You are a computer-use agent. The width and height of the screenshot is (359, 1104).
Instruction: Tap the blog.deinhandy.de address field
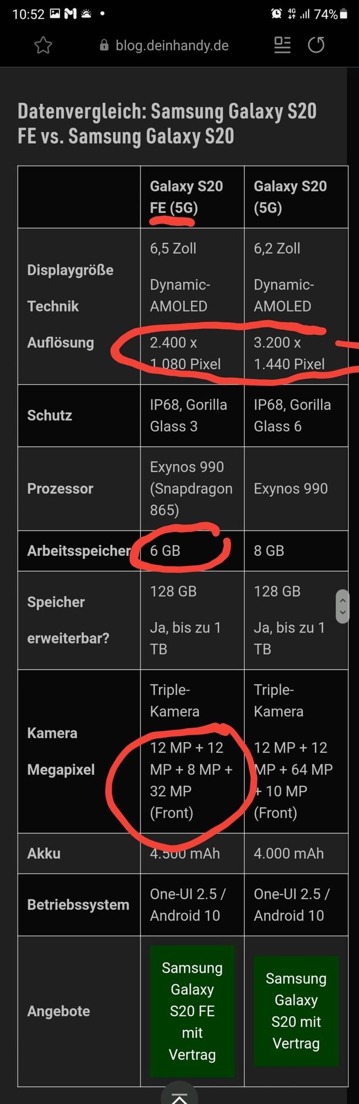(172, 46)
